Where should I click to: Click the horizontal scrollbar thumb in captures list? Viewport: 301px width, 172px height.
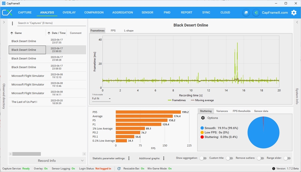point(27,154)
